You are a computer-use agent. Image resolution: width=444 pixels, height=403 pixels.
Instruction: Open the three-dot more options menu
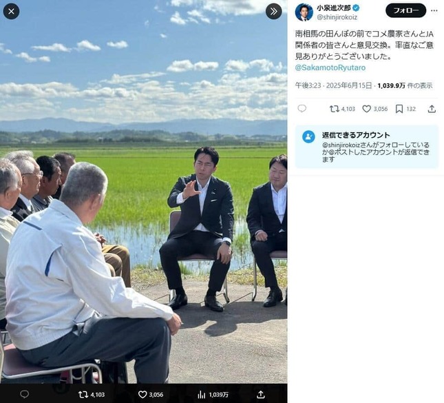pos(434,10)
